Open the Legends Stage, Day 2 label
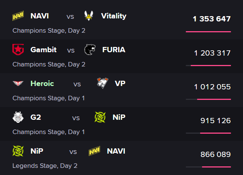The height and width of the screenshot is (175, 243). [45, 165]
